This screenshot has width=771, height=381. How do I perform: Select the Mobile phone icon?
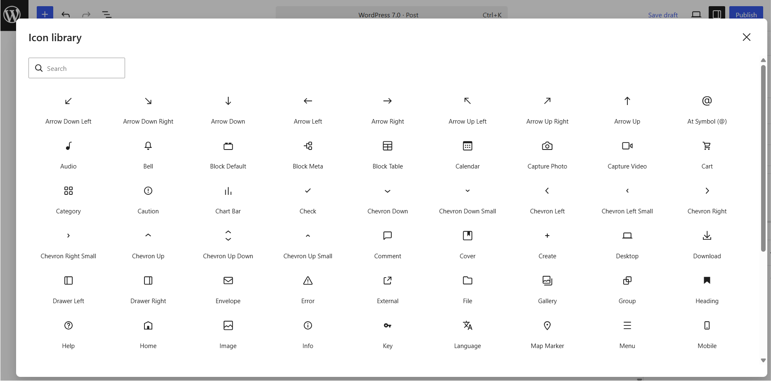707,325
